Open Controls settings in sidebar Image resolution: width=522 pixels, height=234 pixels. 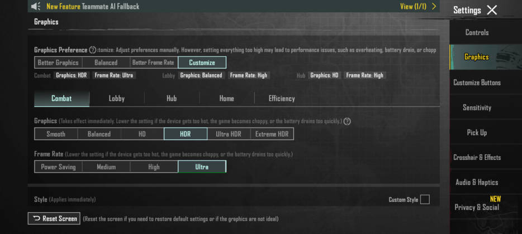pyautogui.click(x=477, y=32)
